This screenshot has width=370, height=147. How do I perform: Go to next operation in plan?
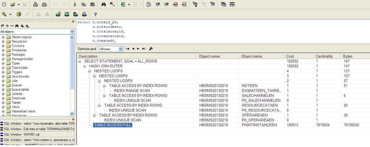tap(138, 49)
